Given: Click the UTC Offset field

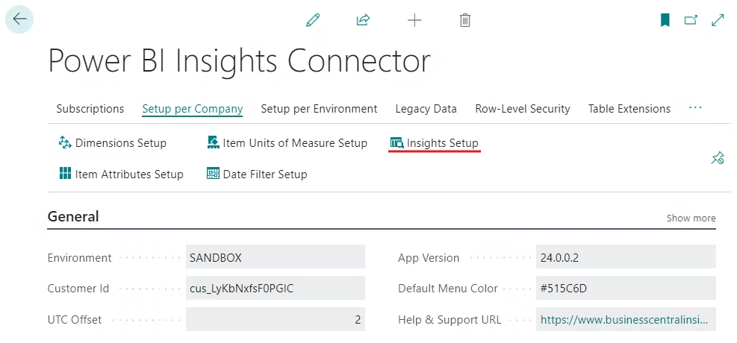Looking at the screenshot, I should [276, 320].
